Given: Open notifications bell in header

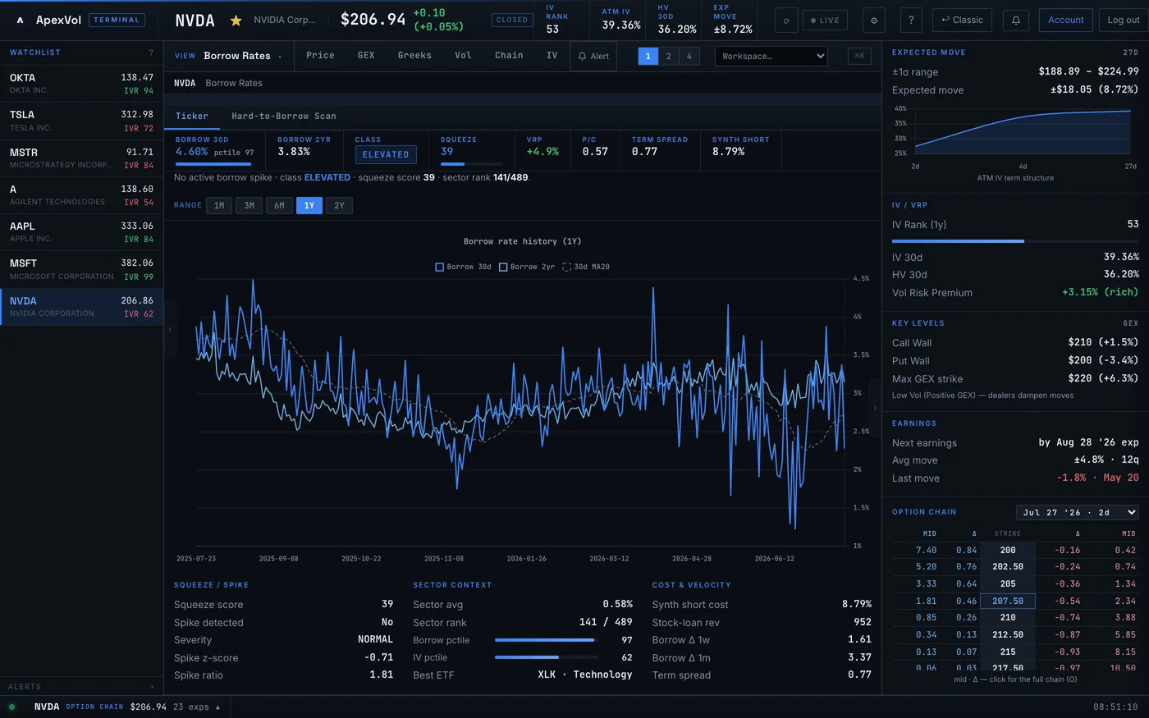Looking at the screenshot, I should pos(1015,20).
